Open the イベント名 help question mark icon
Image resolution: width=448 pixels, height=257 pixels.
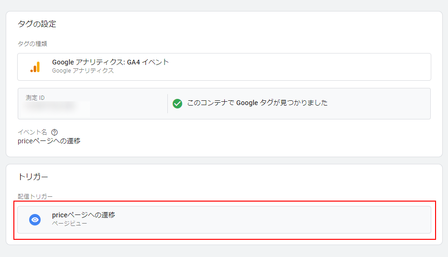pos(55,132)
